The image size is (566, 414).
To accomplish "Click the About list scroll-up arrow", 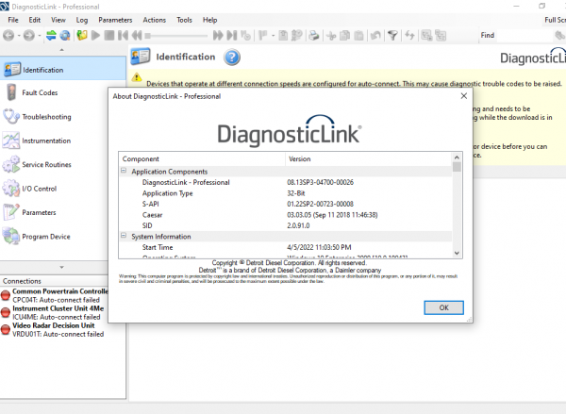I will [457, 157].
